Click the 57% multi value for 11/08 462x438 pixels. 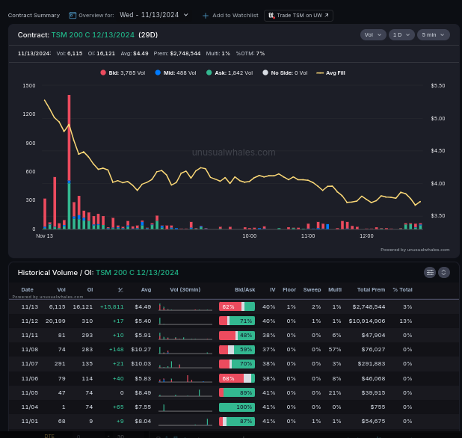(x=335, y=349)
